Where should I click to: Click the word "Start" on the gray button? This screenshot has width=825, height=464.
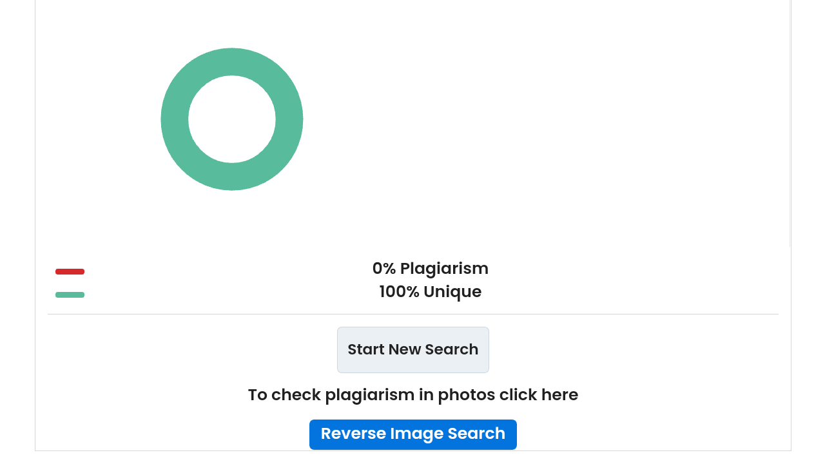[366, 349]
